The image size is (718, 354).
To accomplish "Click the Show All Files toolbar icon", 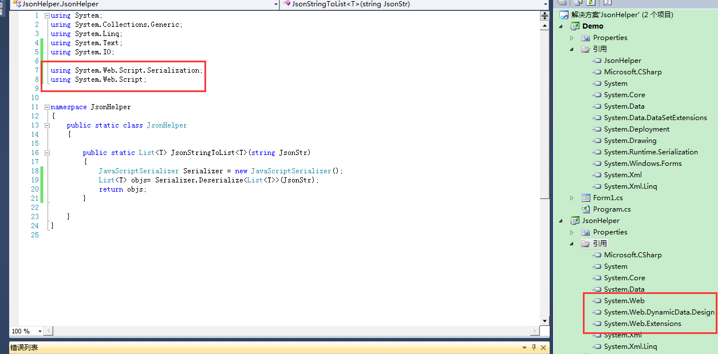I will click(x=578, y=3).
